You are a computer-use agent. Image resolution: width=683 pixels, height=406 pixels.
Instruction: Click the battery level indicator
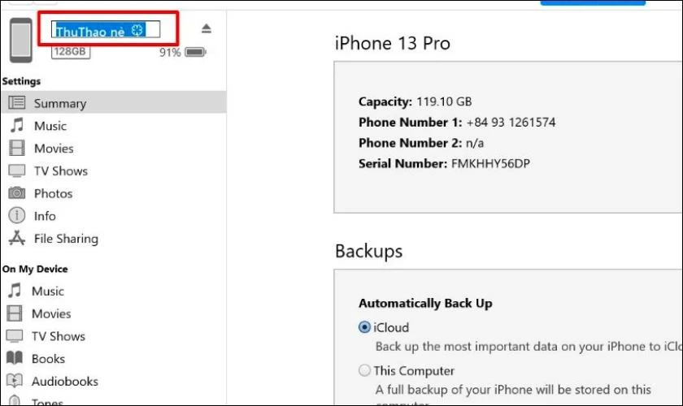tap(195, 52)
